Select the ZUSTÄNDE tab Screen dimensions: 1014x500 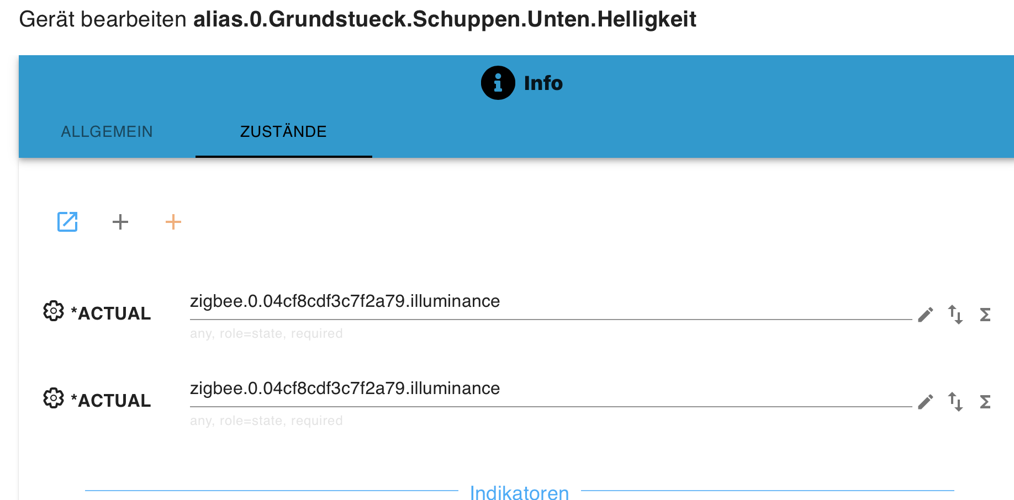pos(283,131)
